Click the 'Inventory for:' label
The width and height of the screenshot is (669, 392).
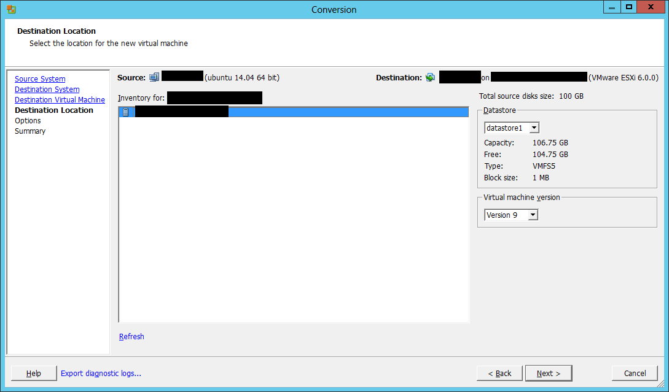pos(141,98)
